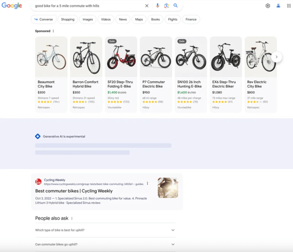Screen dimensions: 293x252
Task: Click 'Generative AI is experimental' label
Action: (64, 136)
